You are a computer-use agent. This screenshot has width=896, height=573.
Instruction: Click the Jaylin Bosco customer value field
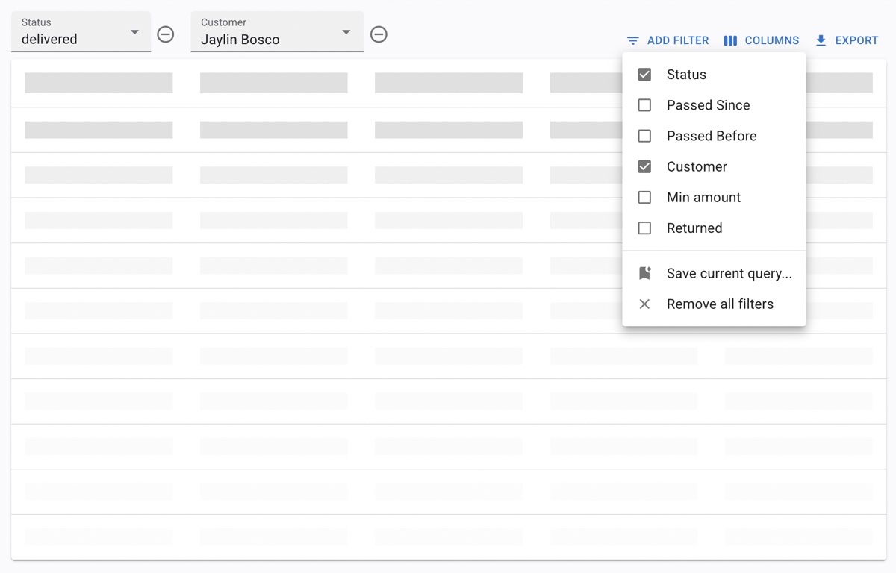[x=261, y=40]
